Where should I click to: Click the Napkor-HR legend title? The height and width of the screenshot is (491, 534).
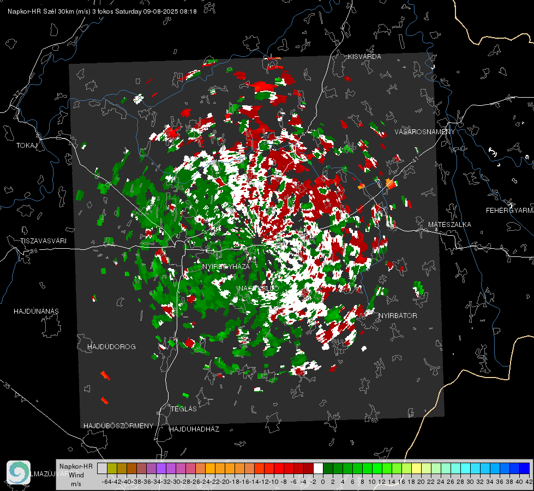point(76,466)
